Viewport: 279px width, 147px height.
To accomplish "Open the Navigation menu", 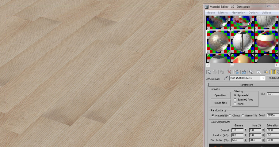I will click(x=238, y=13).
